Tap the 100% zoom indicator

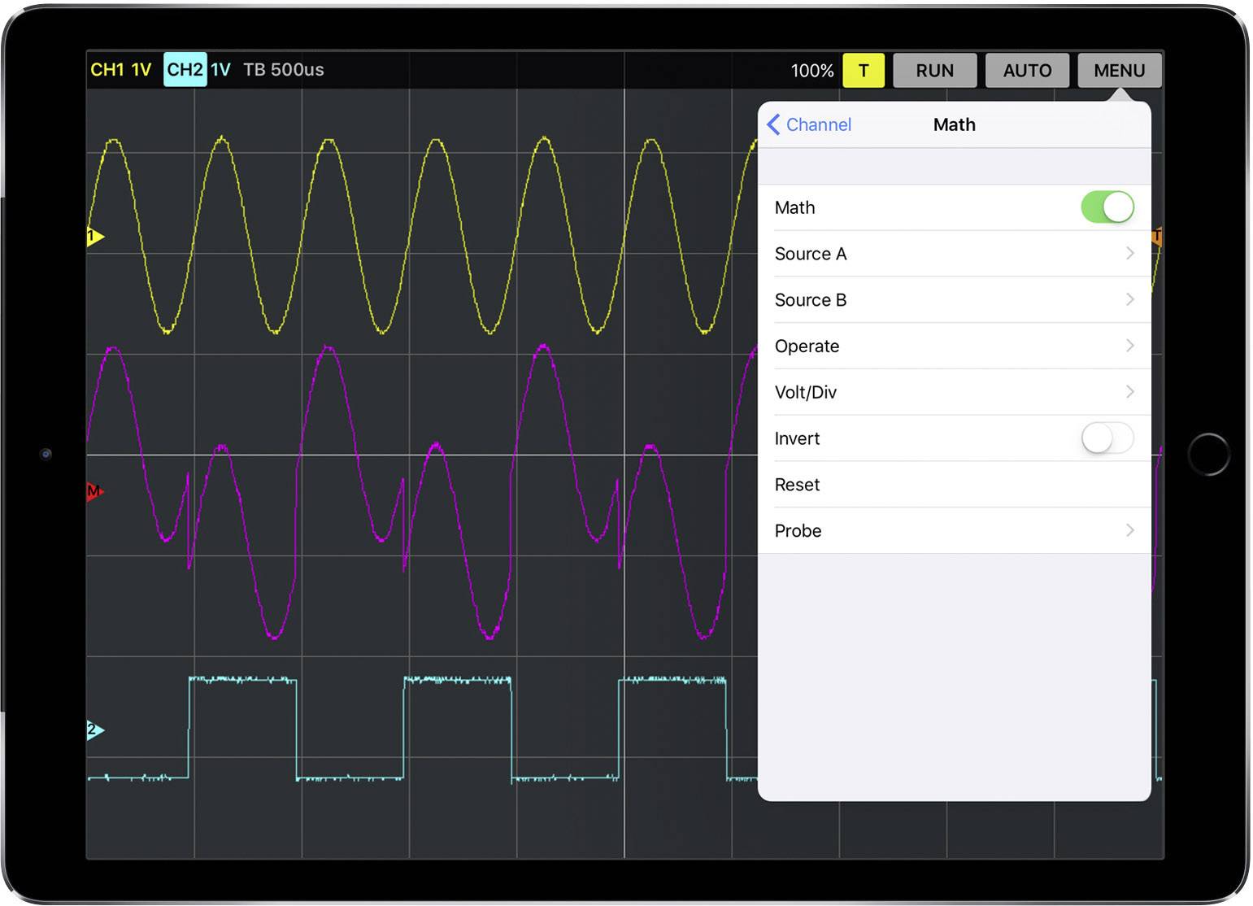[x=812, y=70]
